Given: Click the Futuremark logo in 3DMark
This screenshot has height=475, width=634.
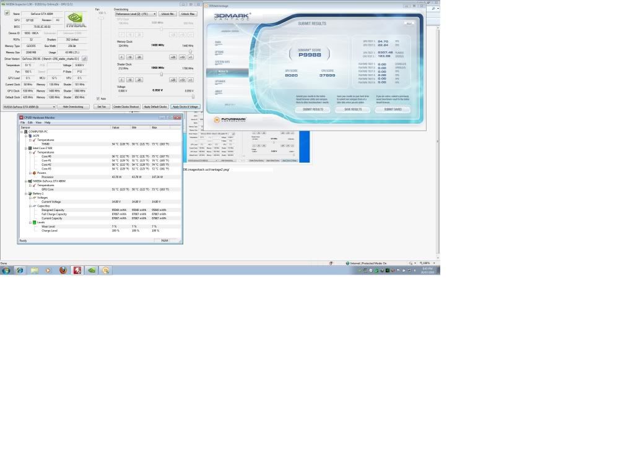Looking at the screenshot, I should (x=230, y=119).
